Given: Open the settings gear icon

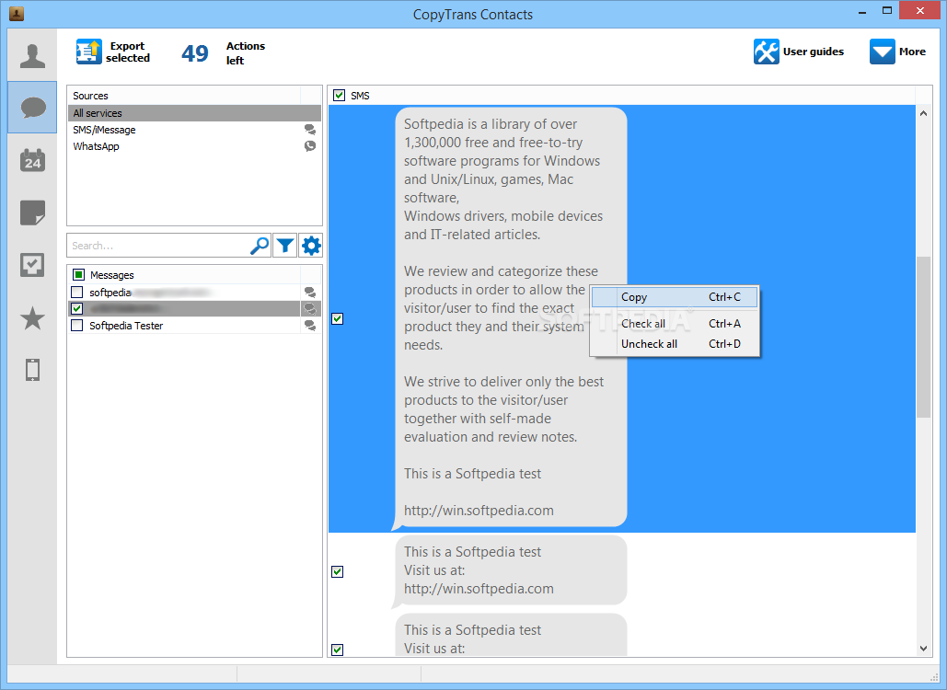Looking at the screenshot, I should pyautogui.click(x=311, y=246).
